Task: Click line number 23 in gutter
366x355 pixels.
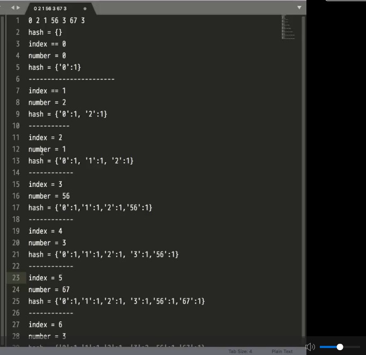Action: tap(16, 278)
